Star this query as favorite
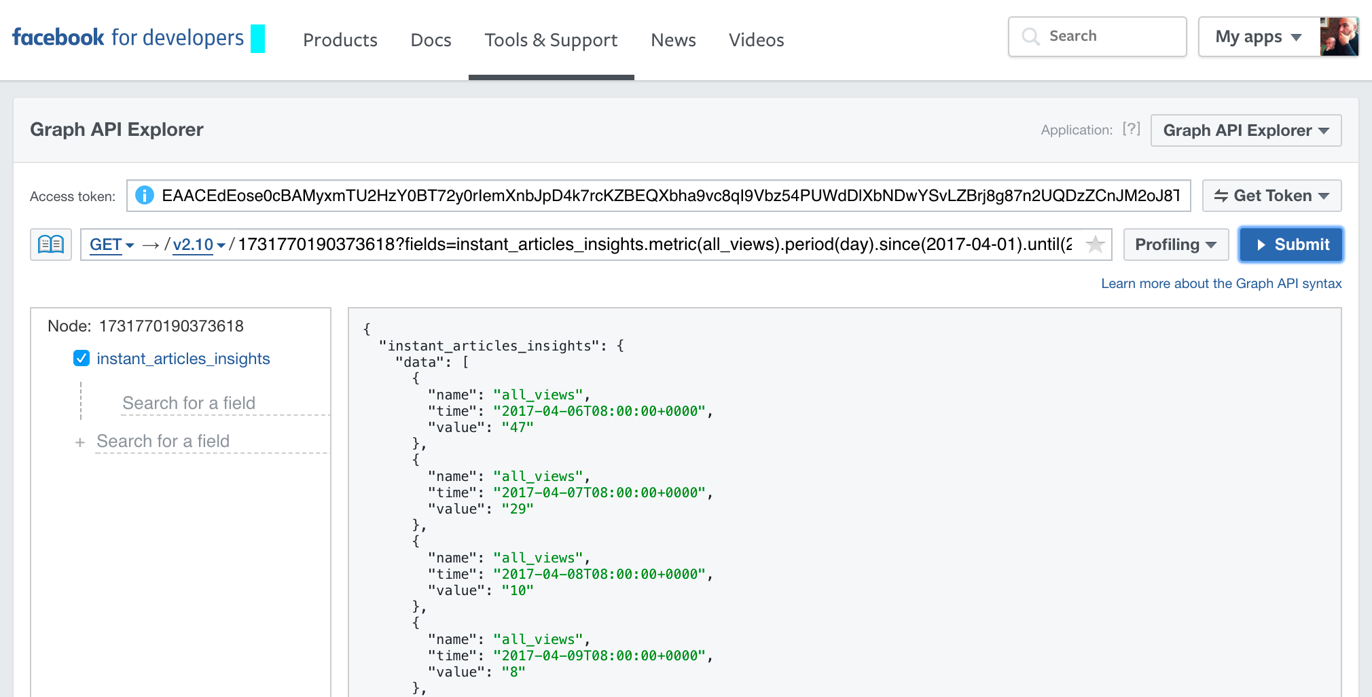Viewport: 1372px width, 697px height. [x=1095, y=245]
